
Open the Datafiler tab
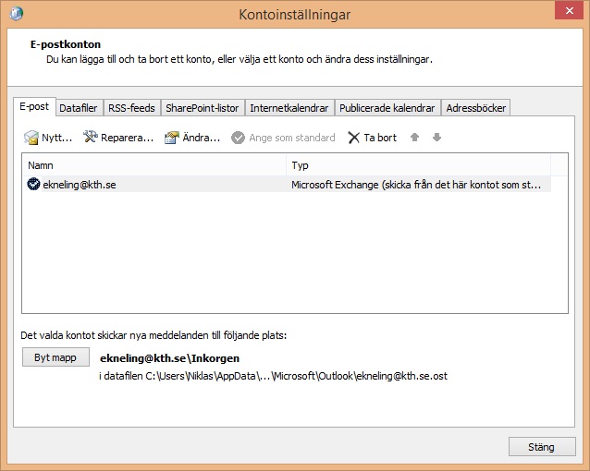coord(79,108)
